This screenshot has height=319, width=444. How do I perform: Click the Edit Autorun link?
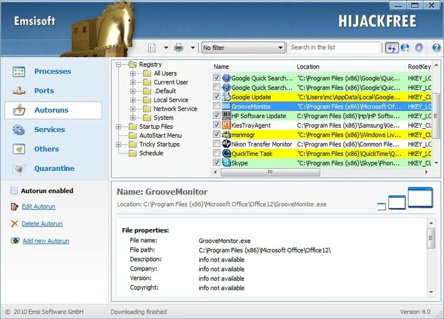click(38, 207)
